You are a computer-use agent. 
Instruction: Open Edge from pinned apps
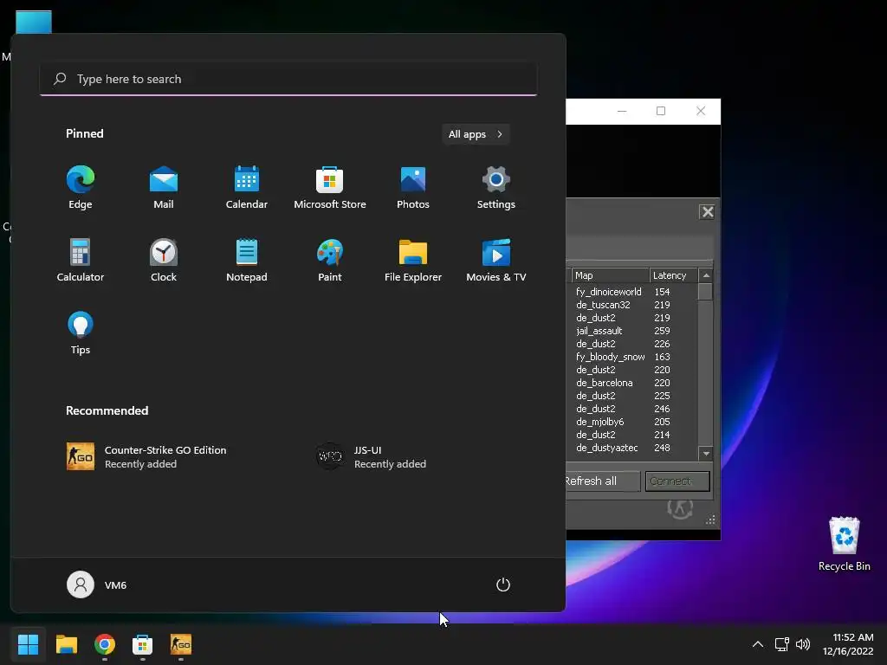point(81,188)
